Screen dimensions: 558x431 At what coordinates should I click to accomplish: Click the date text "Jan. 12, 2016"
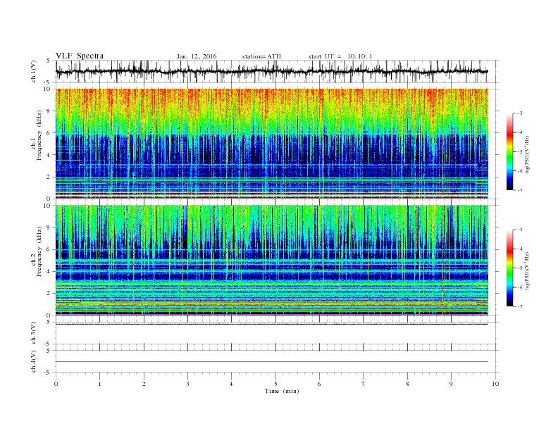click(197, 56)
